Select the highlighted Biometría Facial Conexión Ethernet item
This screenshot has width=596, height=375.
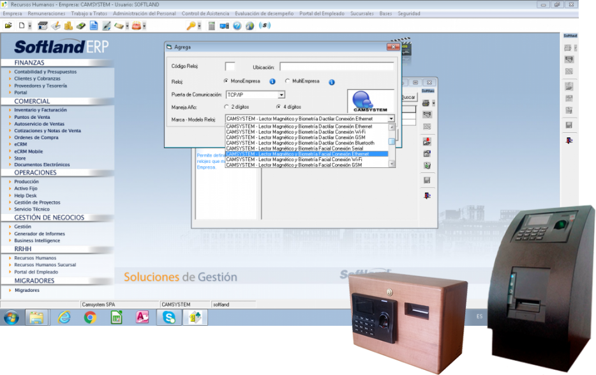pos(307,154)
